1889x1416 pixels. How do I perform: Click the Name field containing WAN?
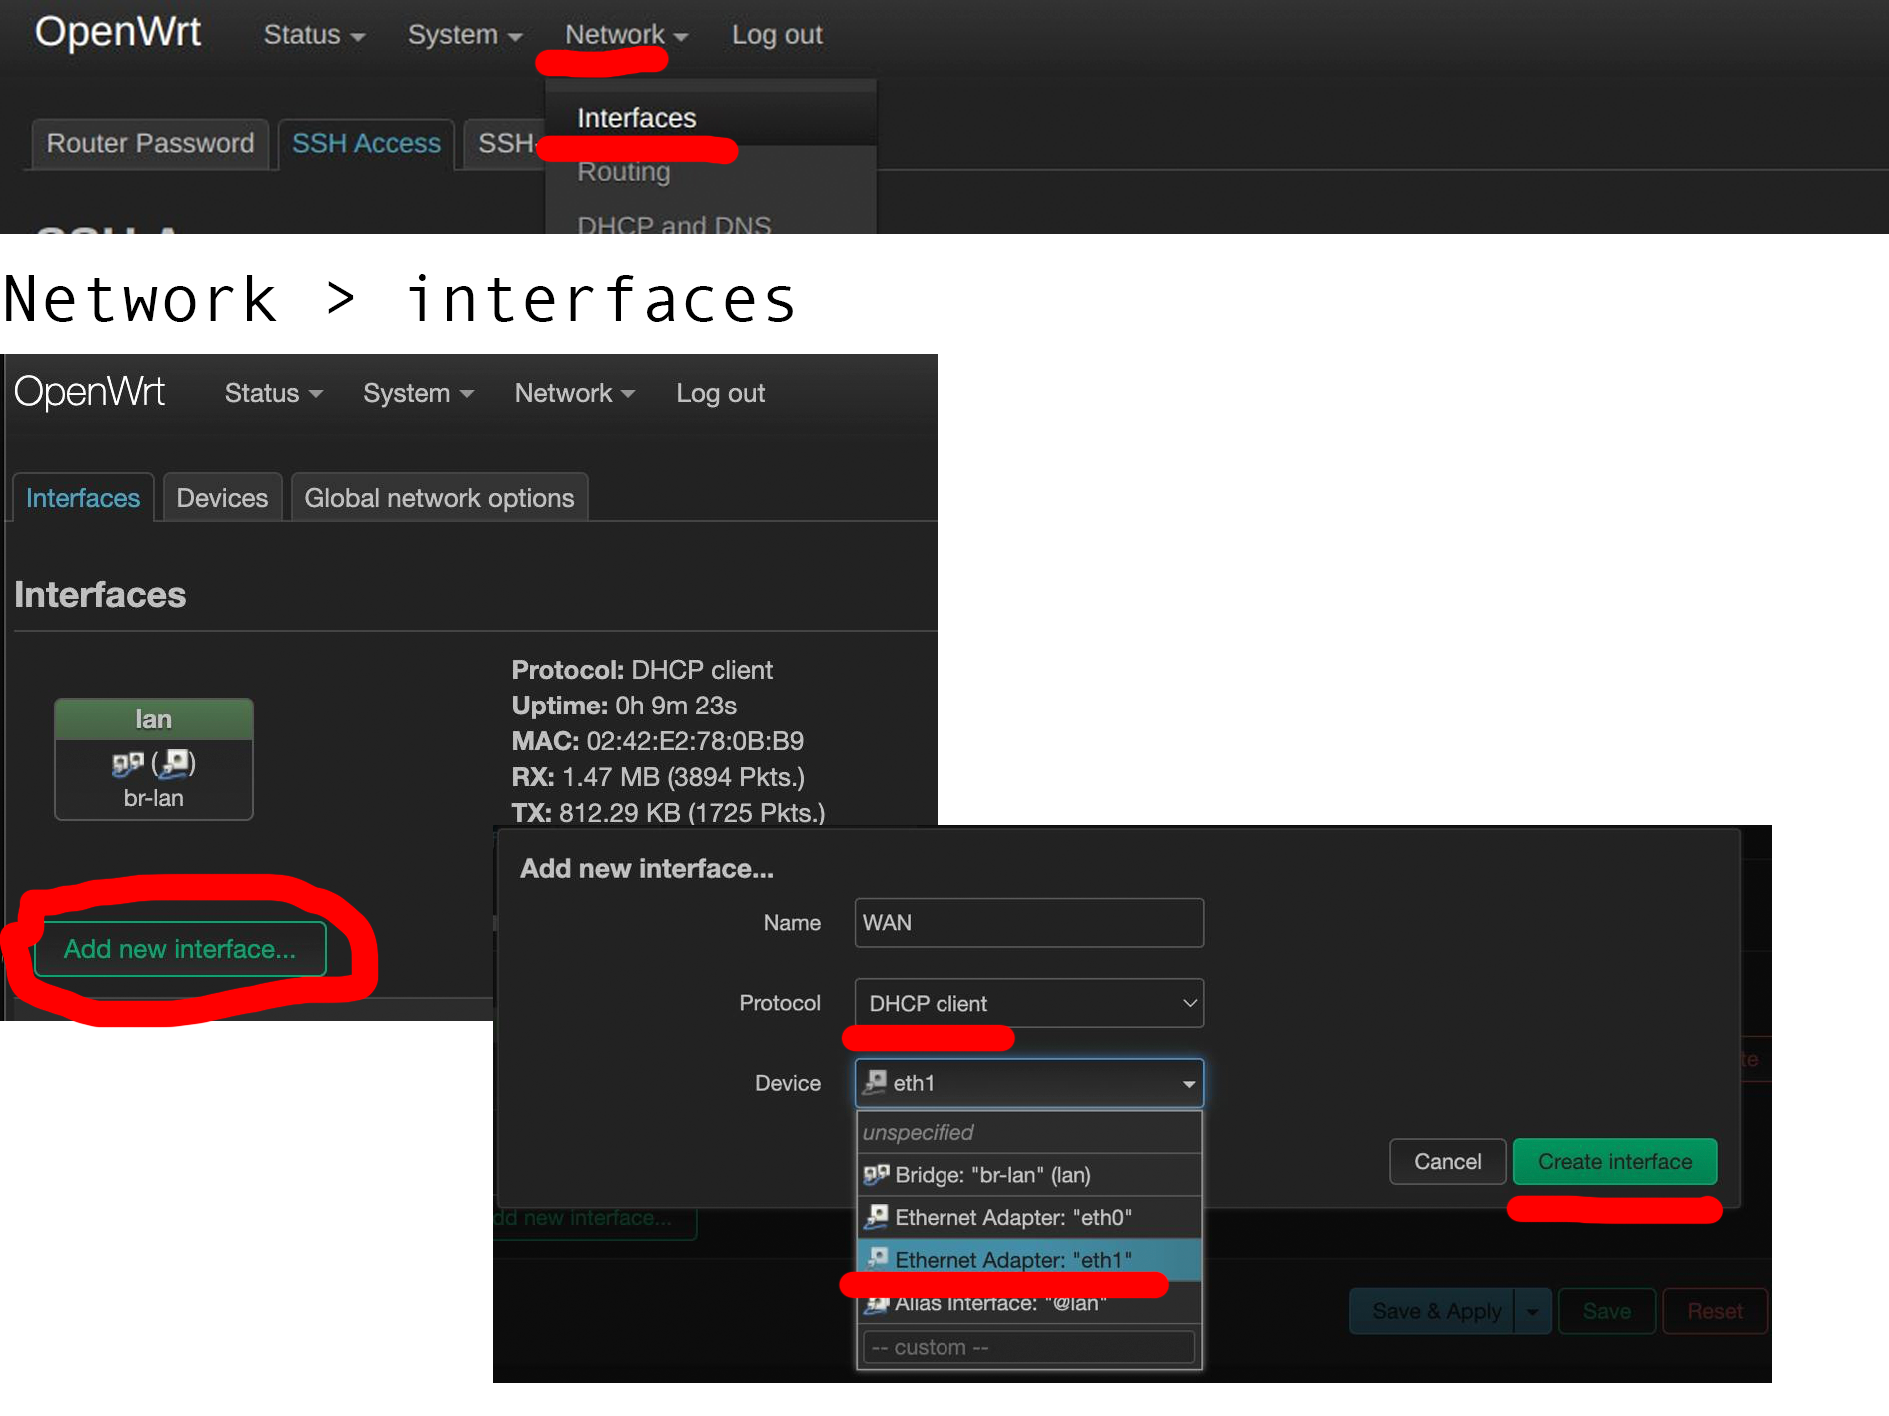(x=1028, y=923)
